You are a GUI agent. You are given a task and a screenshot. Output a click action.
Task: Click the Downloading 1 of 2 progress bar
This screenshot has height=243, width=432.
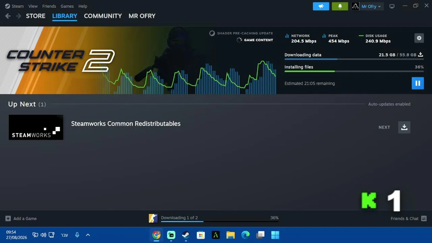[220, 221]
